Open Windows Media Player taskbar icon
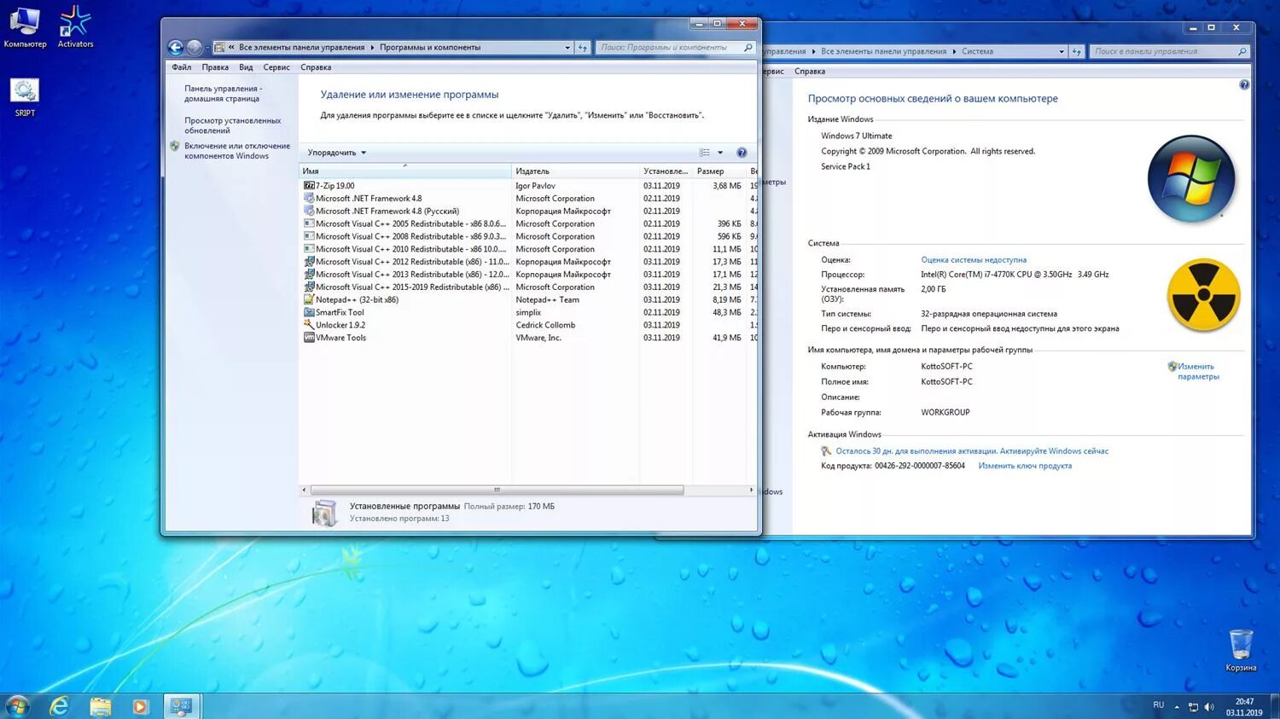1280x719 pixels. point(141,706)
